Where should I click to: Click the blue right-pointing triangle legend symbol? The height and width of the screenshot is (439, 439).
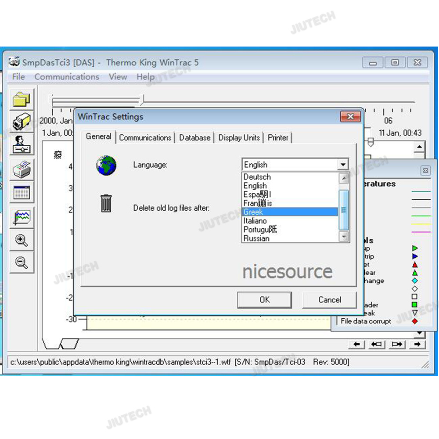415,256
